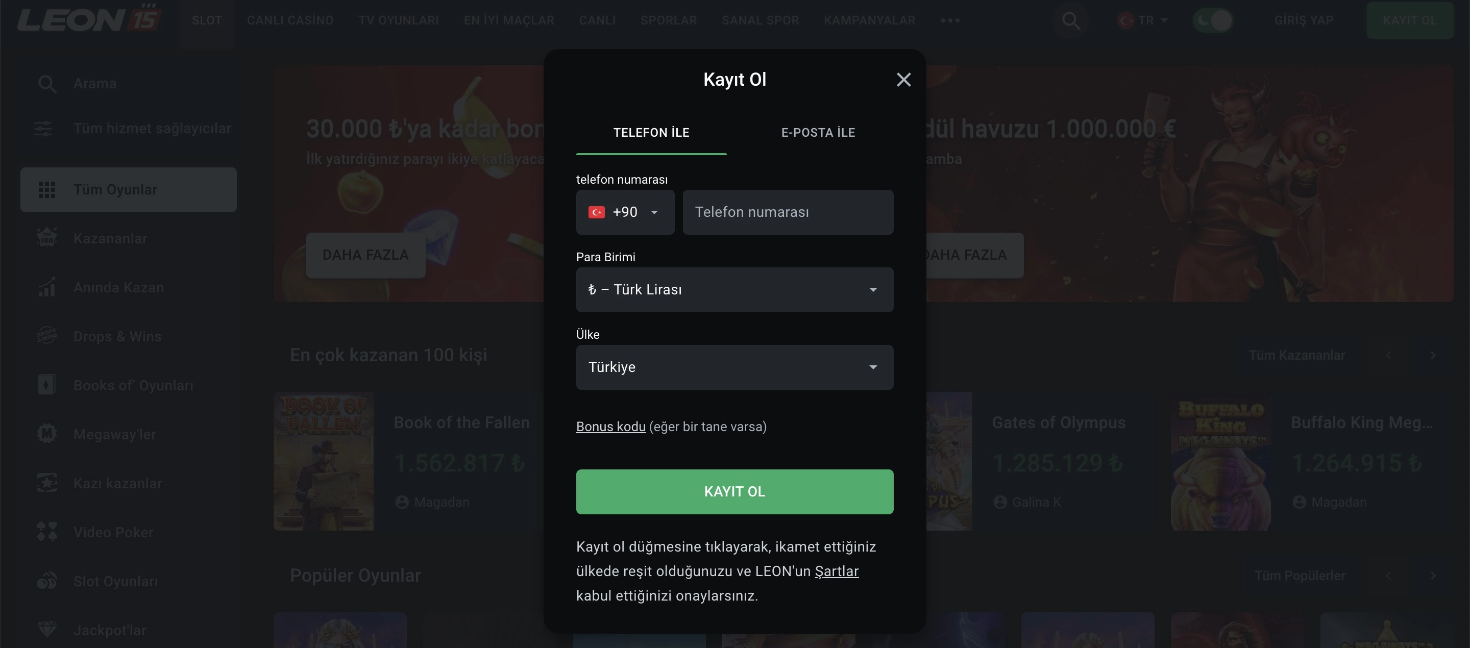Open the Megaway'ler category icon
The width and height of the screenshot is (1470, 648).
(47, 434)
